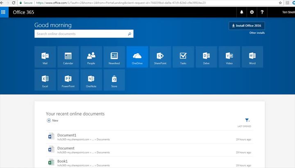Open the settings gear menu

click(x=252, y=12)
